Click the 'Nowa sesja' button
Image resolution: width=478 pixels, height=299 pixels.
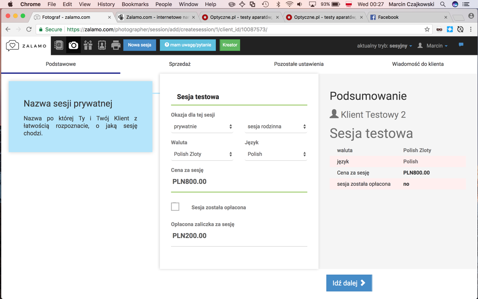(139, 45)
